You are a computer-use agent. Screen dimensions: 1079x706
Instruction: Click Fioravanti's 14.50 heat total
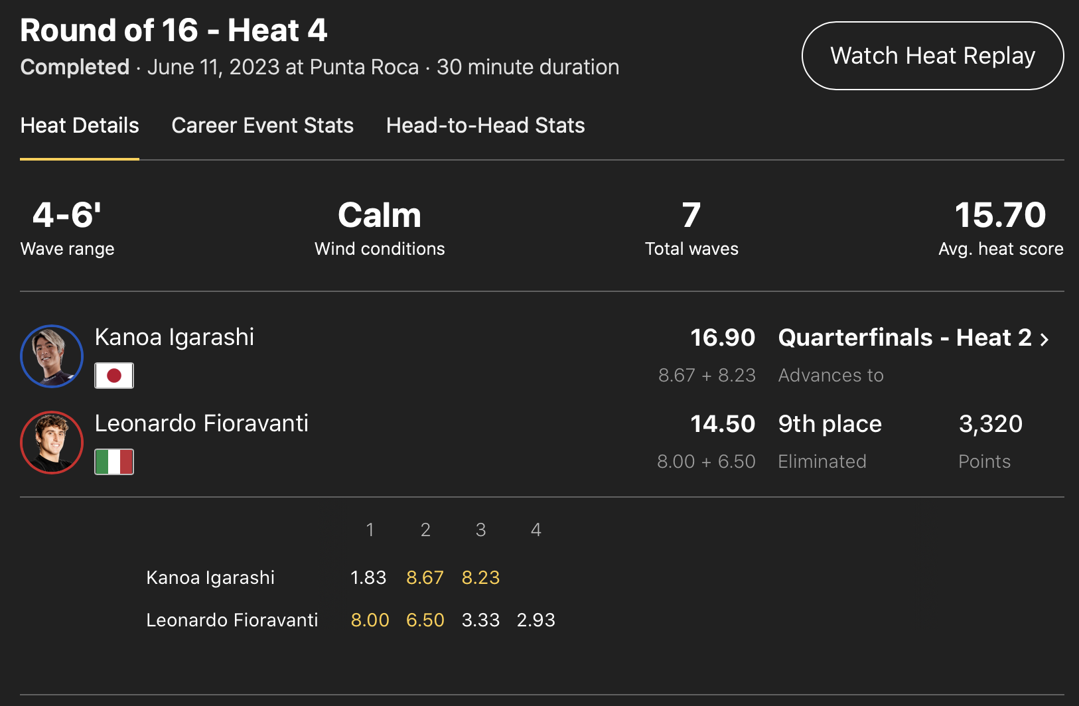tap(723, 424)
